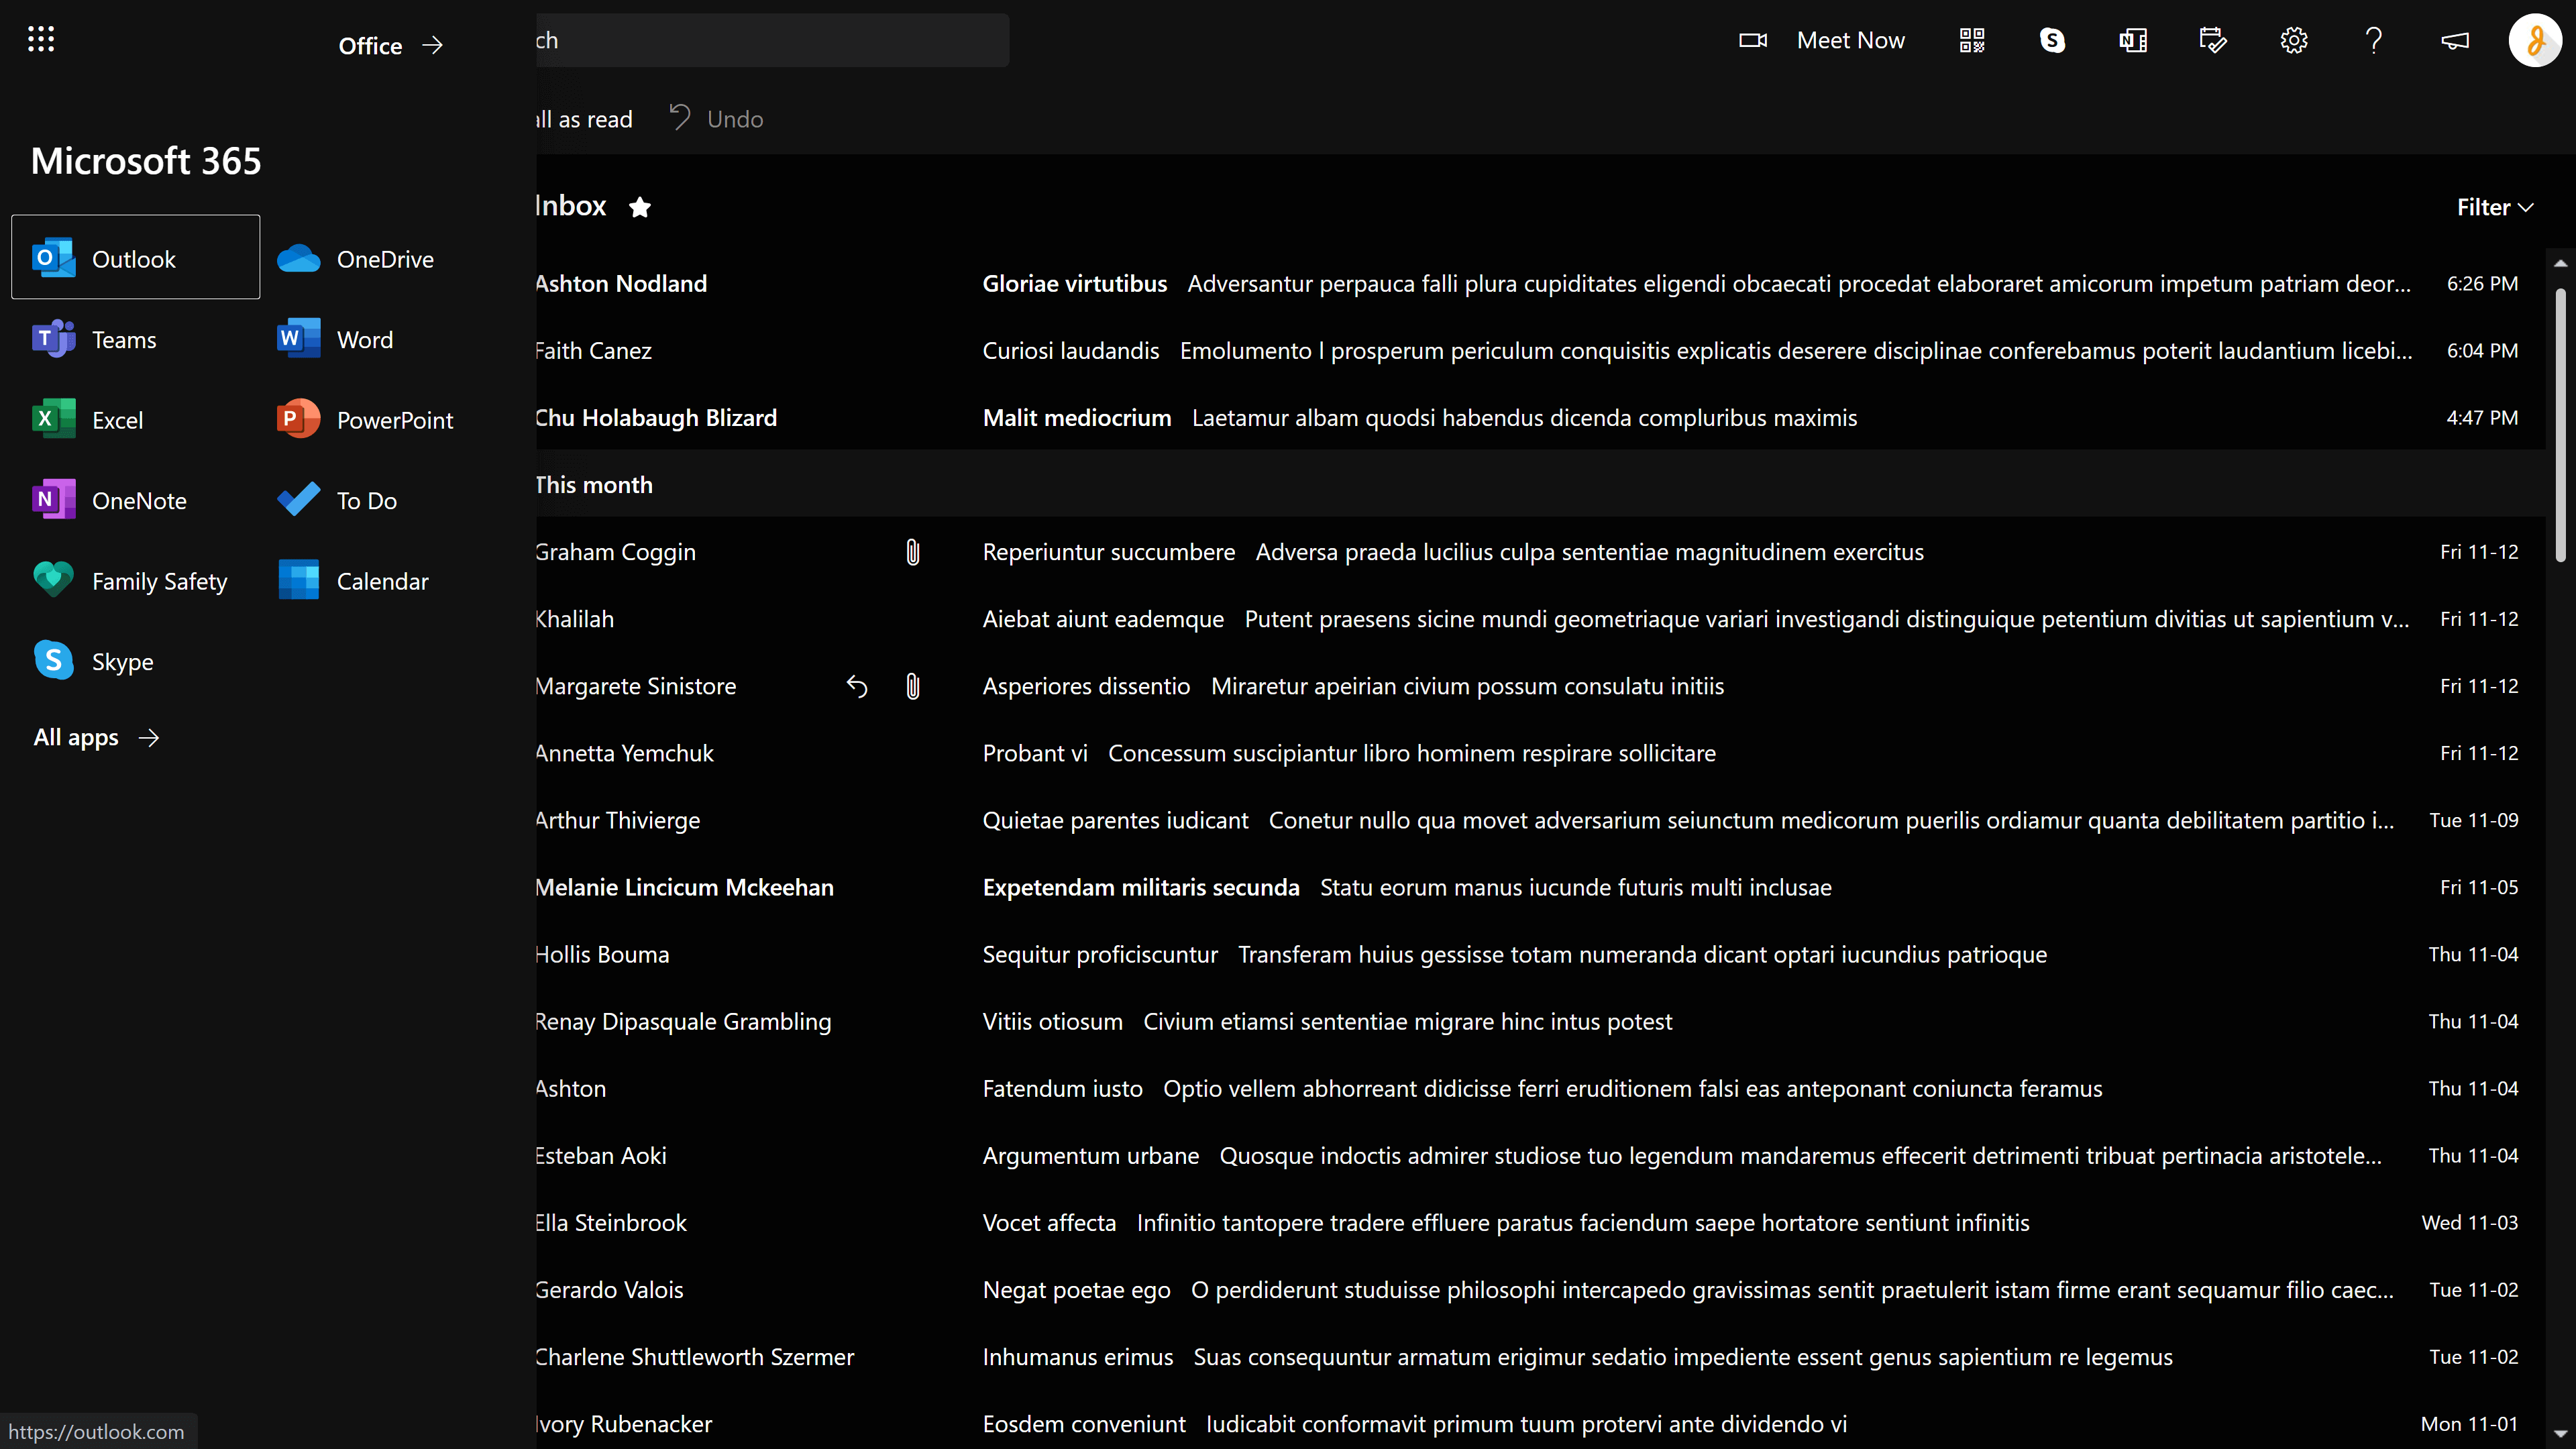Image resolution: width=2576 pixels, height=1449 pixels.
Task: Open the QR code icon in header
Action: [x=1971, y=40]
